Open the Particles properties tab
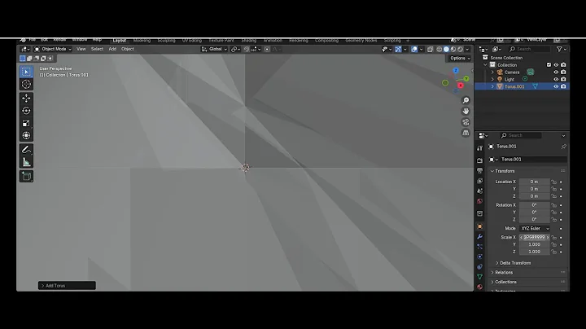586x329 pixels. click(x=480, y=247)
